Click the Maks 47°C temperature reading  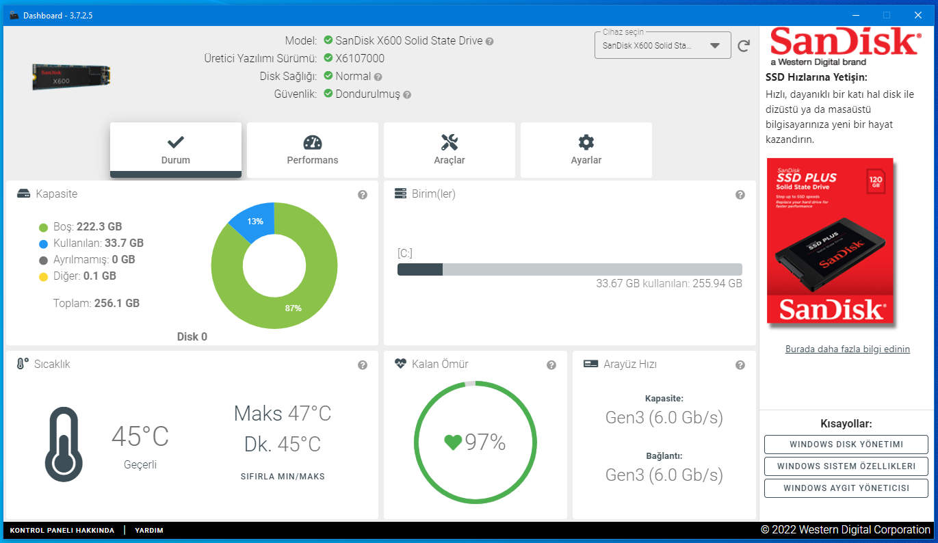283,414
